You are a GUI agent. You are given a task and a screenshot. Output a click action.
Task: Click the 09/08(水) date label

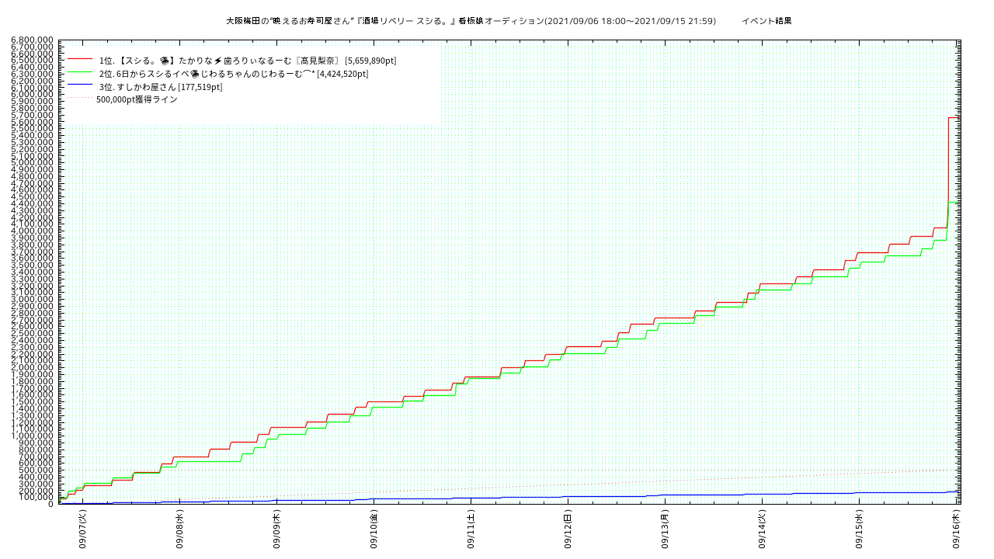point(179,528)
